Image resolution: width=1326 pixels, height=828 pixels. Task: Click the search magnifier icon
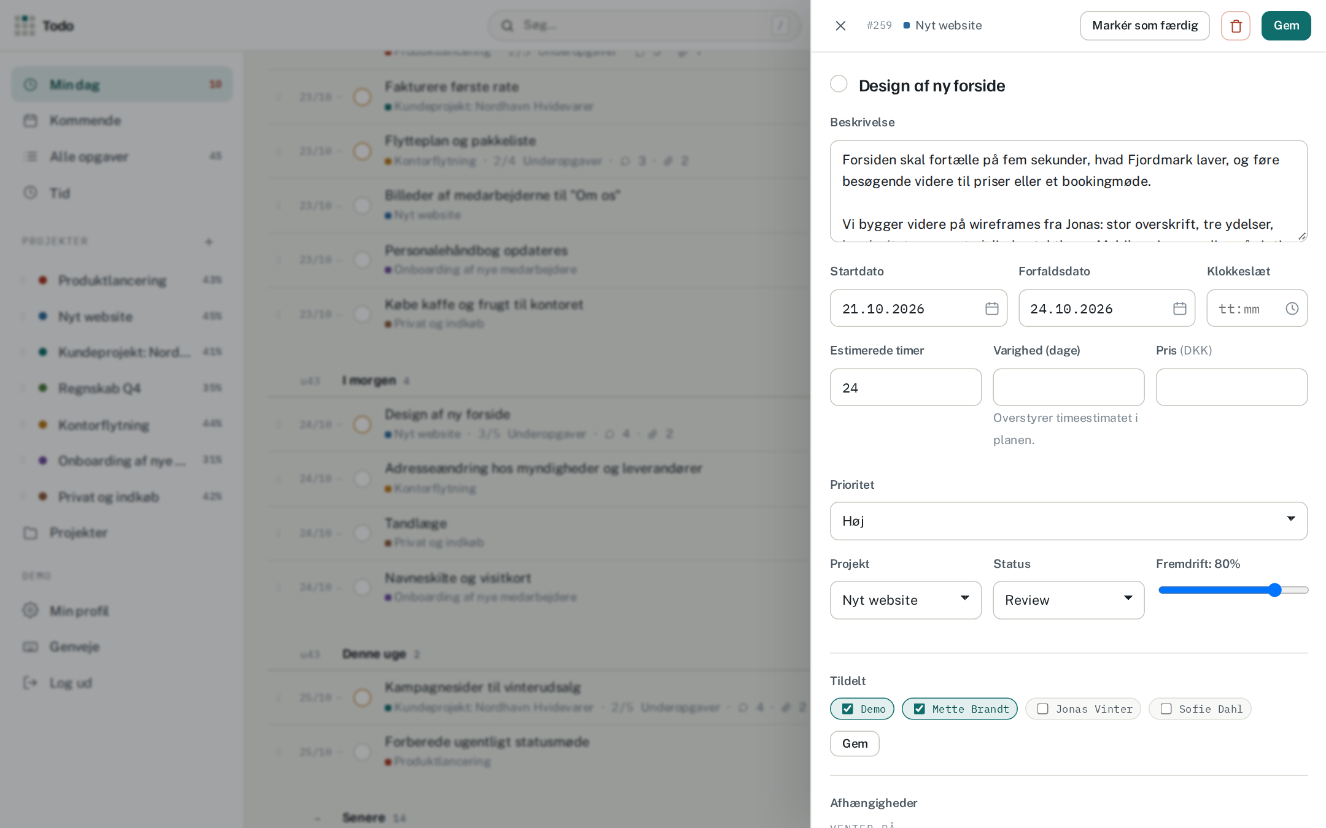coord(507,26)
